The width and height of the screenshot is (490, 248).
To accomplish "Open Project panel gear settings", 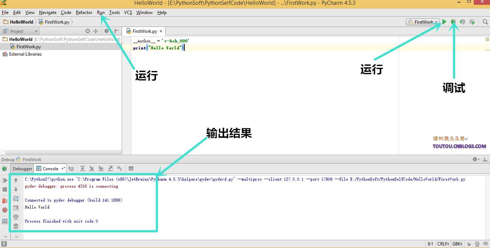I will point(107,31).
